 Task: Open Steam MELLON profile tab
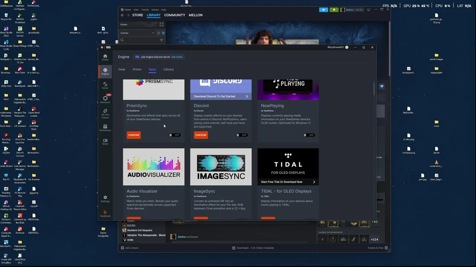[196, 15]
